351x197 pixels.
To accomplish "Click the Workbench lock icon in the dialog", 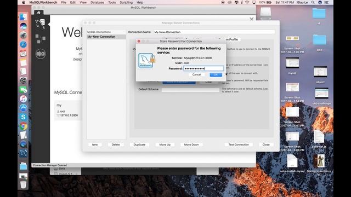I will click(x=146, y=60).
